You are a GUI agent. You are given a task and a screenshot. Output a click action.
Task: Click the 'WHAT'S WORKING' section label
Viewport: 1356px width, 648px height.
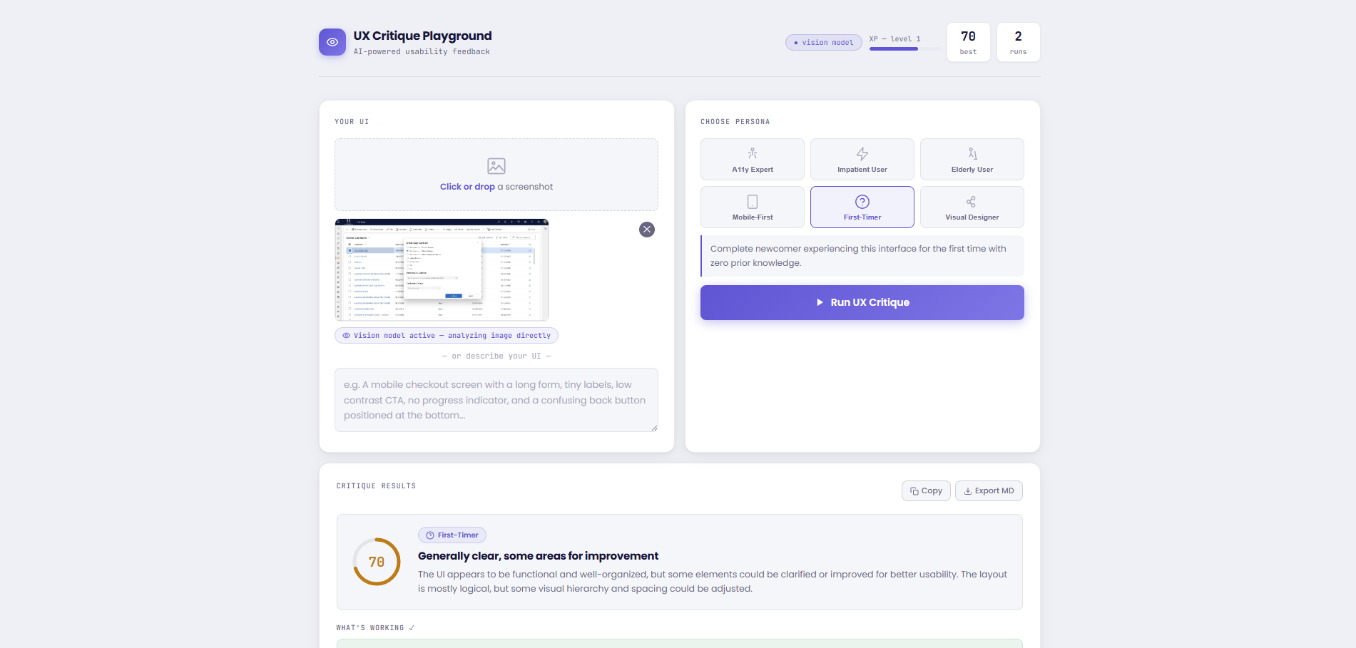pyautogui.click(x=375, y=628)
